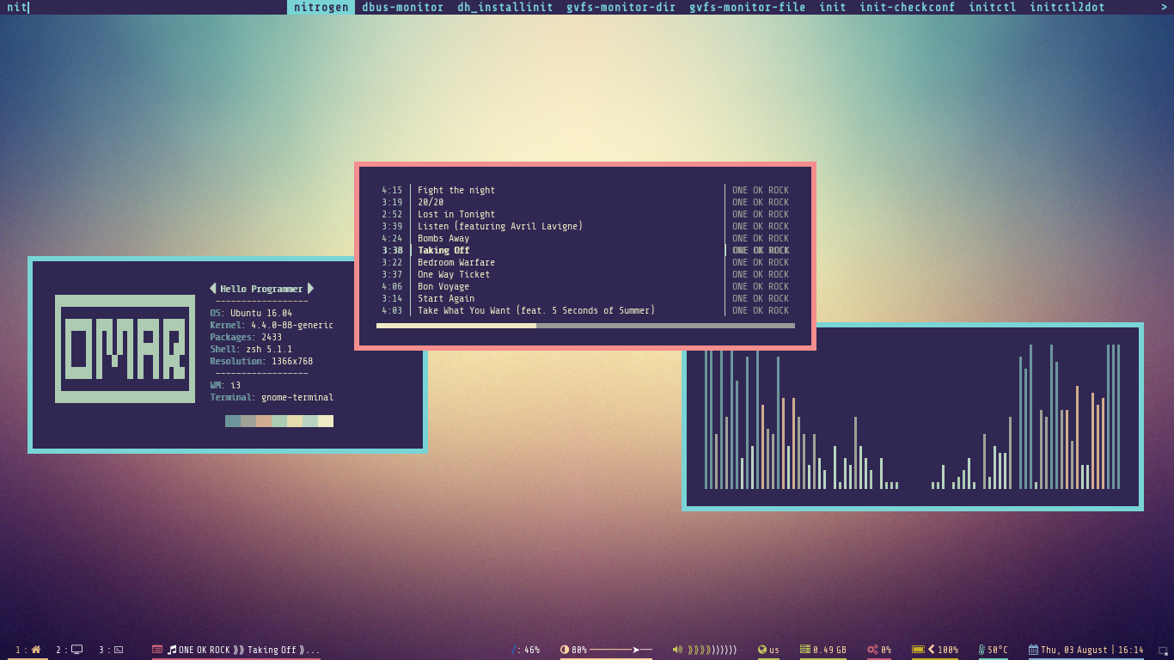Click the calendar icon
Image resolution: width=1174 pixels, height=660 pixels.
click(1034, 650)
